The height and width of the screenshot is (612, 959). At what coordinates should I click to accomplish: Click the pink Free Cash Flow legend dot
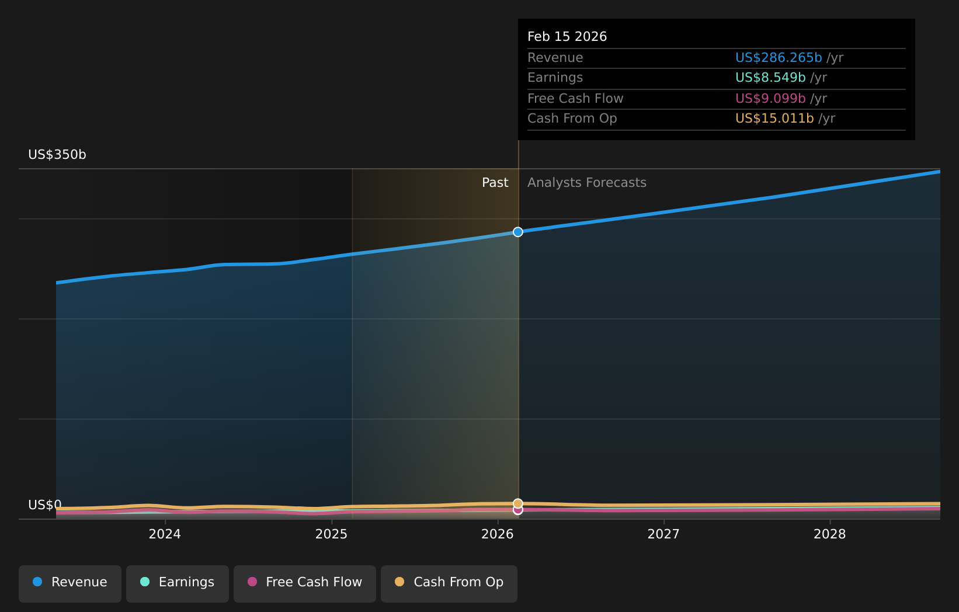[x=251, y=582]
